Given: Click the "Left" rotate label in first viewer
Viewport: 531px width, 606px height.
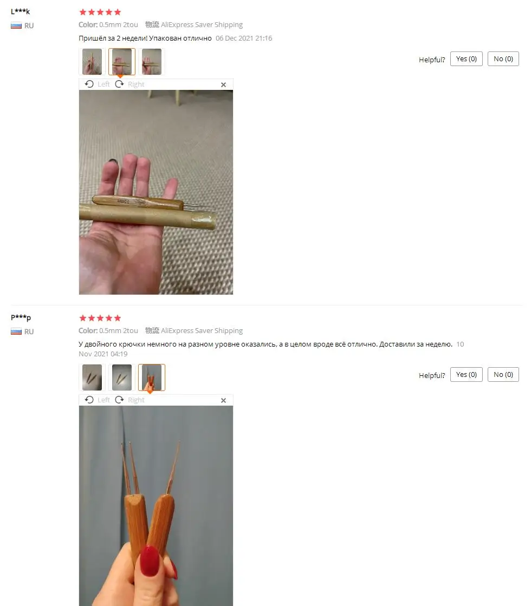Looking at the screenshot, I should point(103,84).
